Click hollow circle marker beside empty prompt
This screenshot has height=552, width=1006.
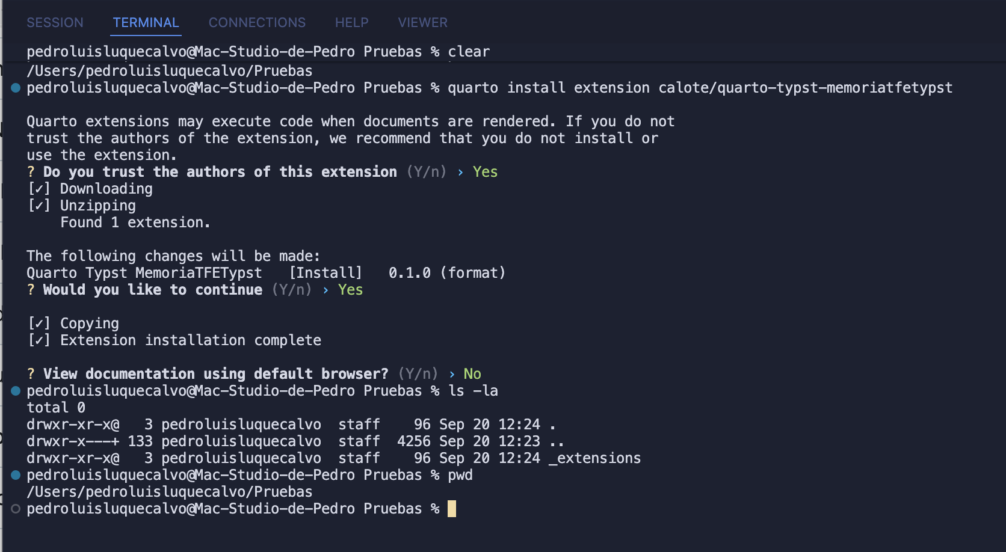[16, 509]
